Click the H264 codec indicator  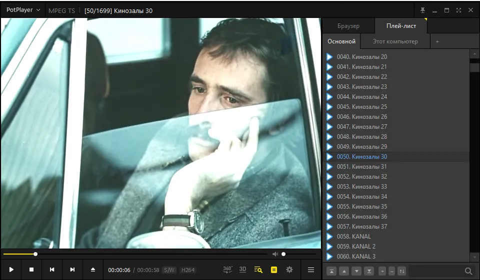(187, 270)
